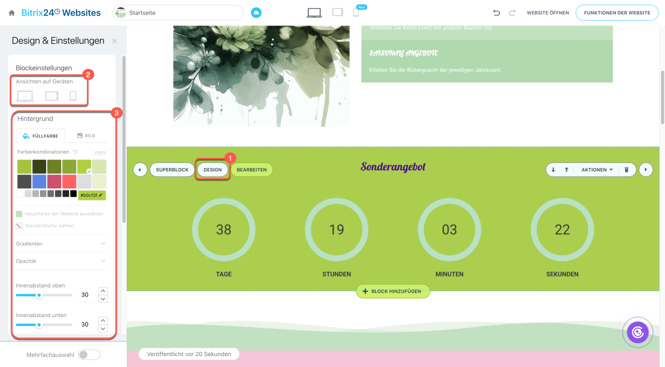The image size is (665, 367).
Task: Click the blue cloud publish status icon
Action: pos(256,12)
